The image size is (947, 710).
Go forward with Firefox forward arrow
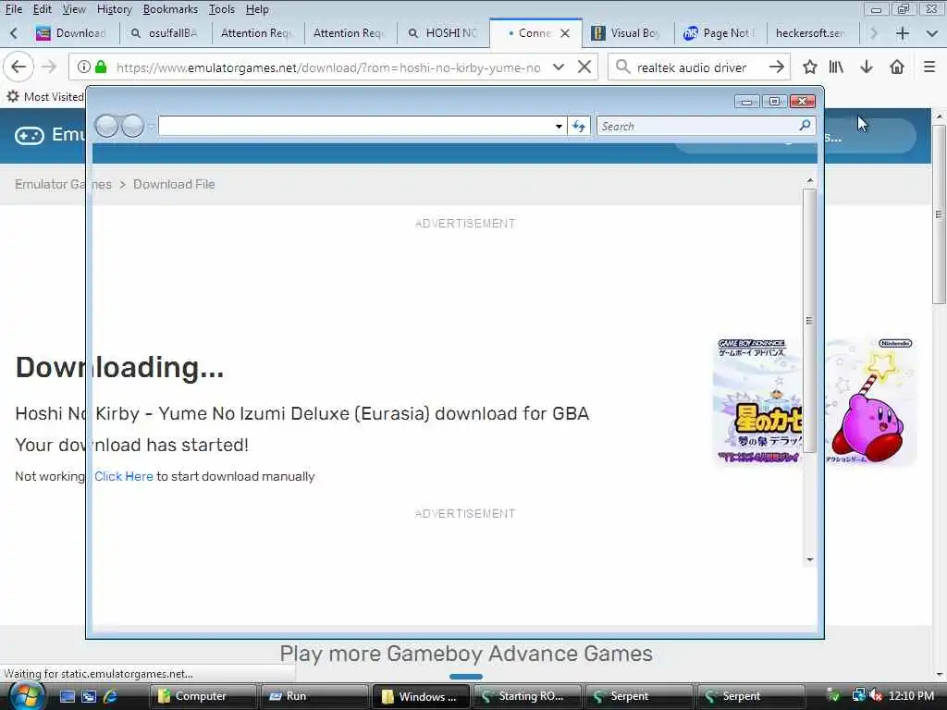point(50,67)
